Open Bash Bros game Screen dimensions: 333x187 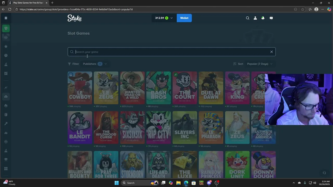[159, 88]
